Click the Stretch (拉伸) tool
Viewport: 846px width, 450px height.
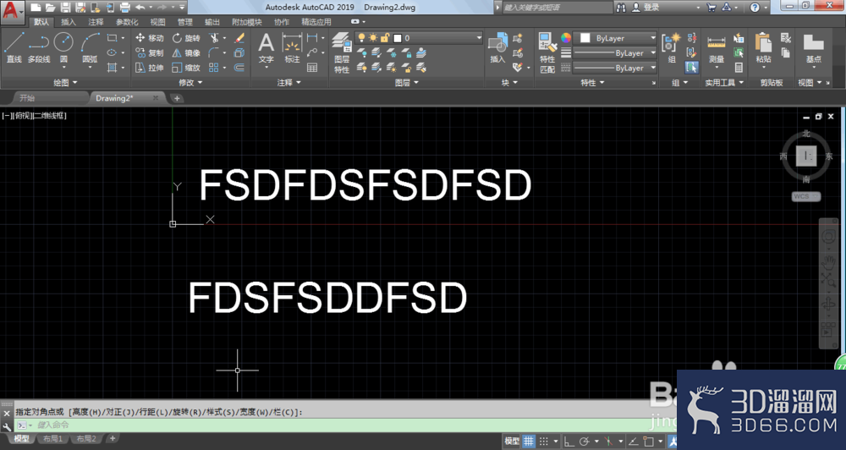[149, 68]
